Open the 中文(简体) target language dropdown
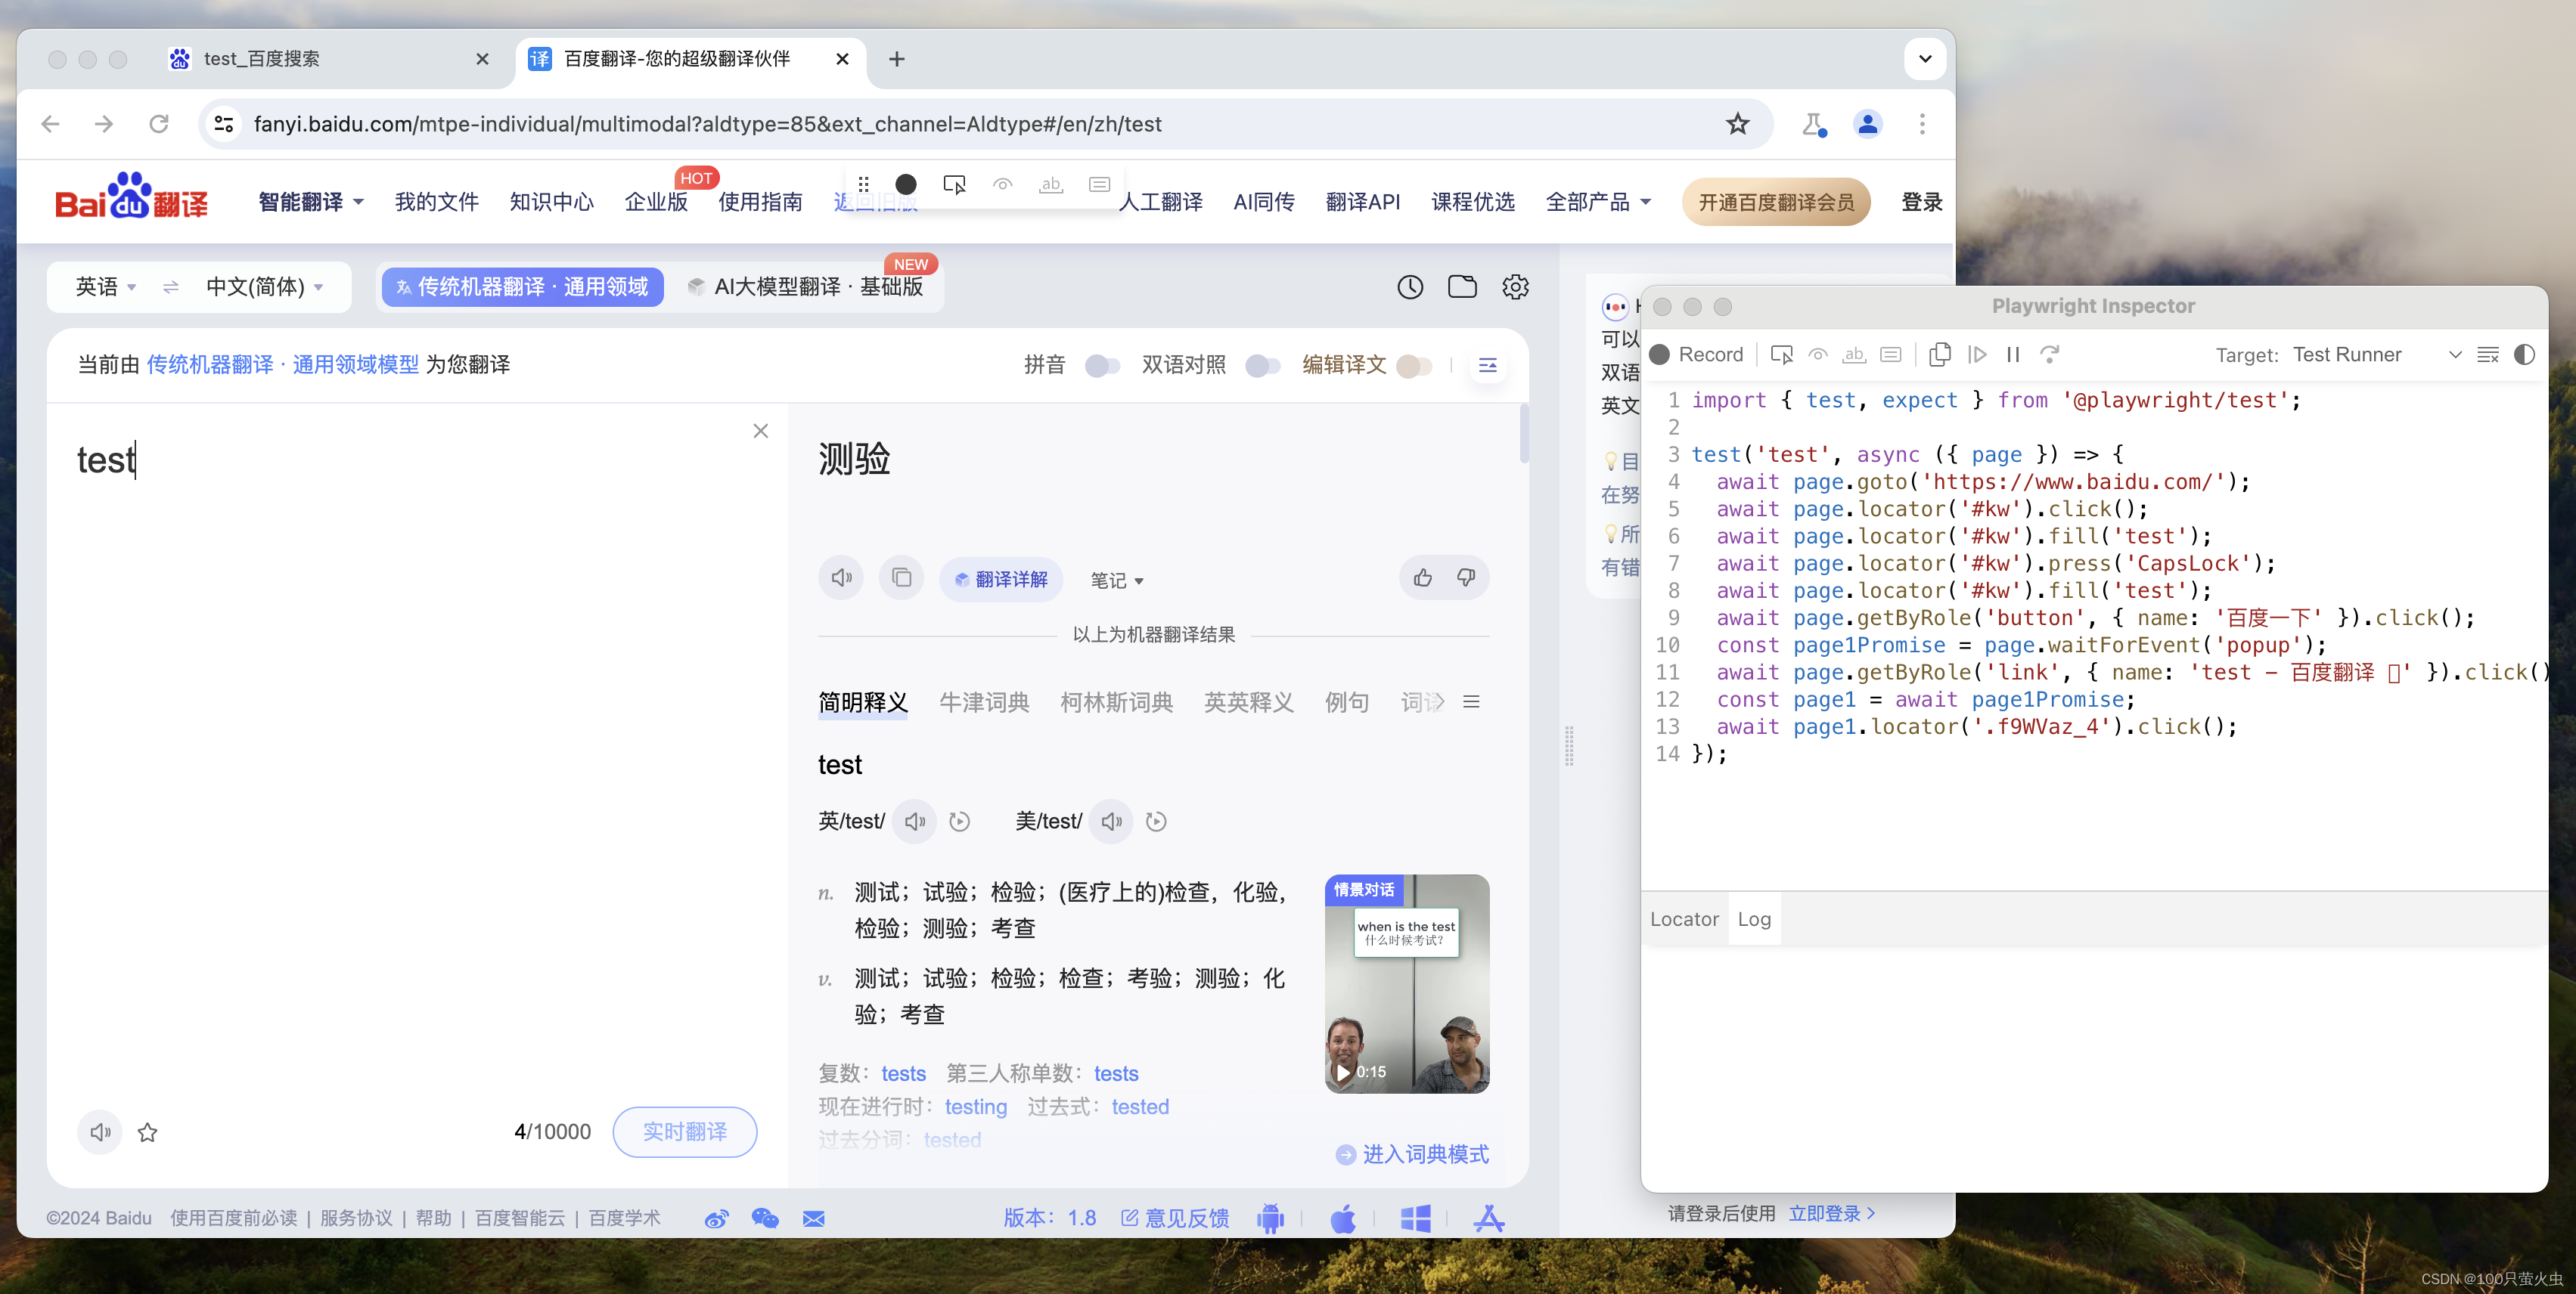 [x=264, y=288]
